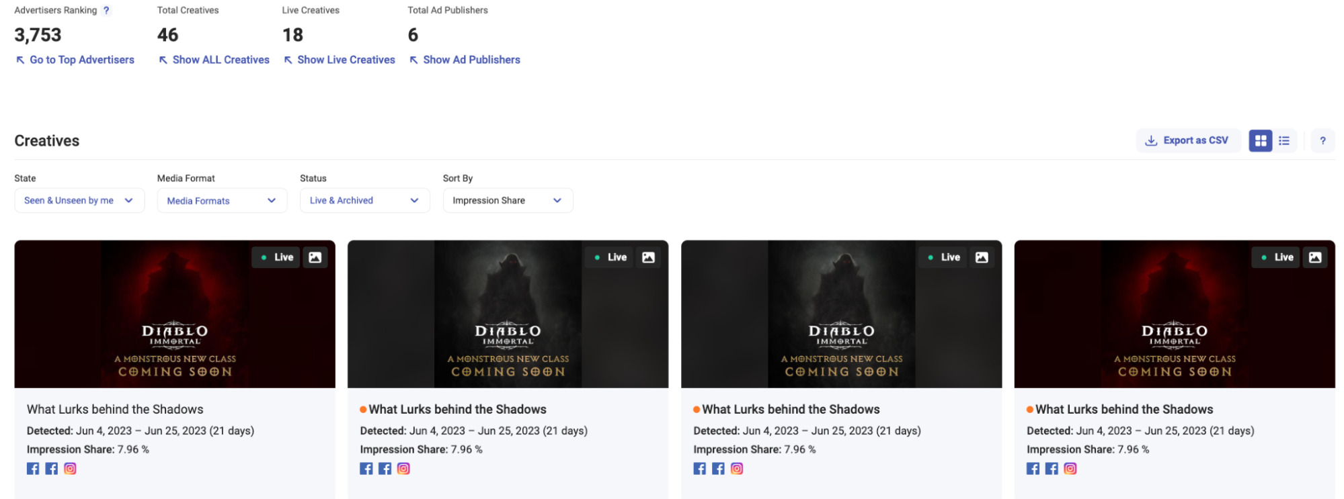This screenshot has height=499, width=1344.
Task: Click the Advertisers Ranking help question mark
Action: pos(106,10)
